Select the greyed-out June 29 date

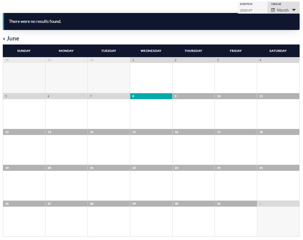49,60
